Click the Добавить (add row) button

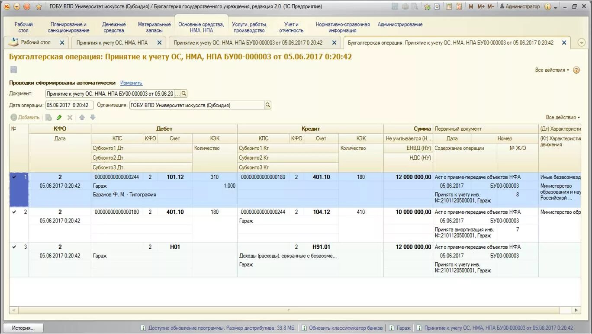tap(25, 117)
